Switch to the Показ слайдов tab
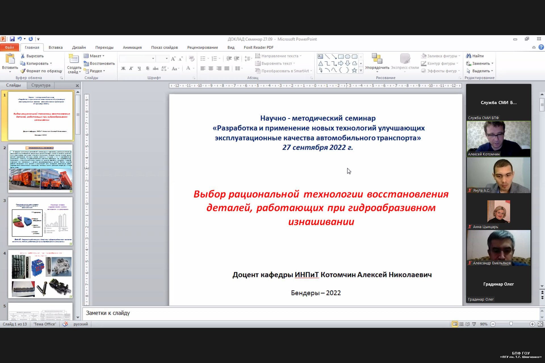Viewport: 545px width, 363px height. tap(164, 47)
